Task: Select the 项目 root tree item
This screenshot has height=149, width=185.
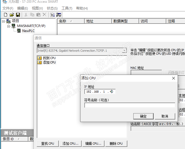Action: [15, 21]
